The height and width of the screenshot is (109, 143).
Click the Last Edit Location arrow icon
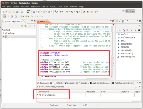click(x=32, y=16)
